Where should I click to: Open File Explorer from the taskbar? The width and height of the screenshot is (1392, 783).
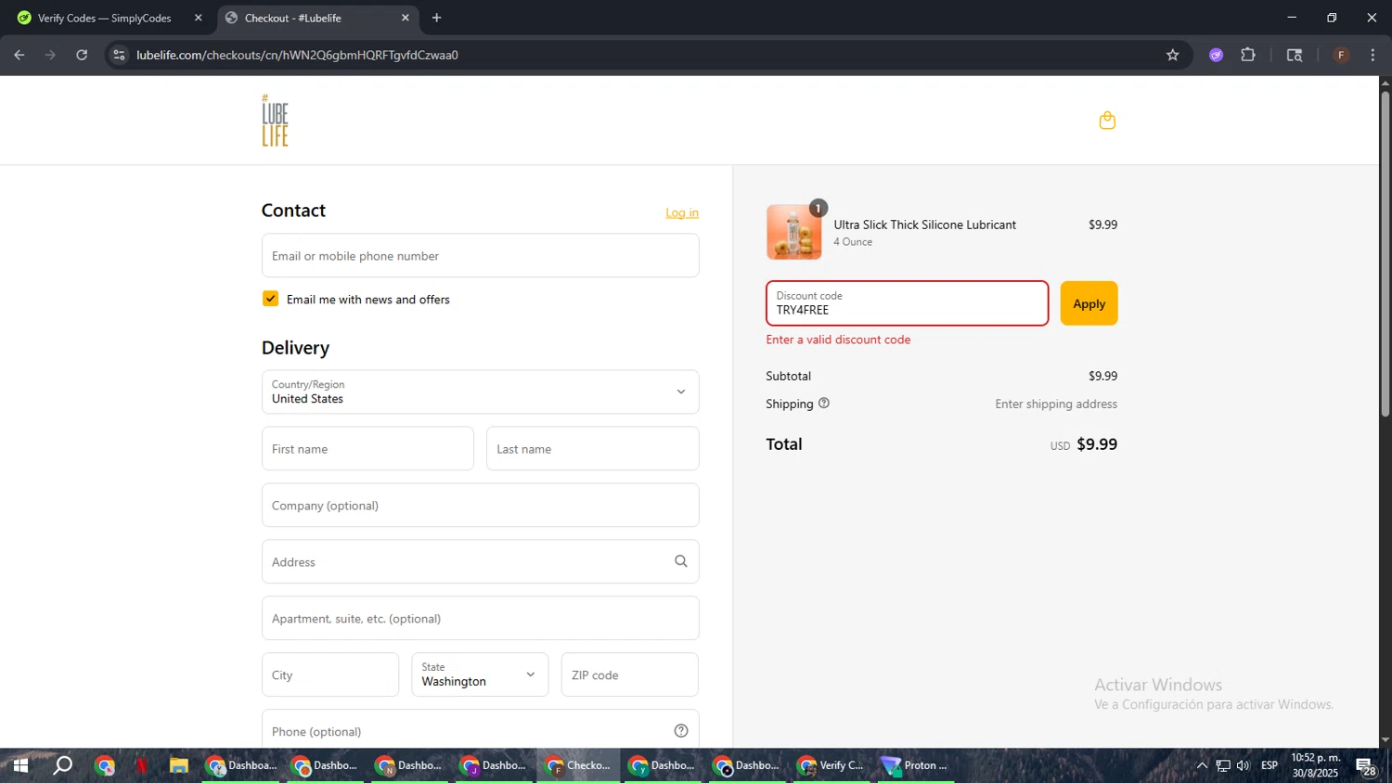click(179, 765)
